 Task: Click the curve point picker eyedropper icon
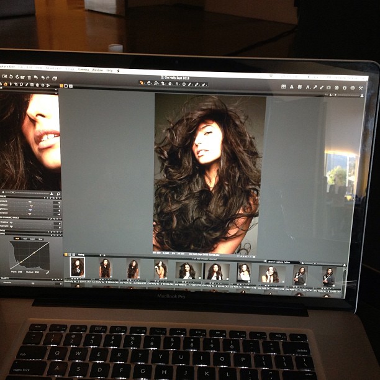[x=47, y=273]
